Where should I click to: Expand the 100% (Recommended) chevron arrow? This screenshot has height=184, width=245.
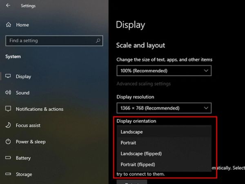click(206, 71)
